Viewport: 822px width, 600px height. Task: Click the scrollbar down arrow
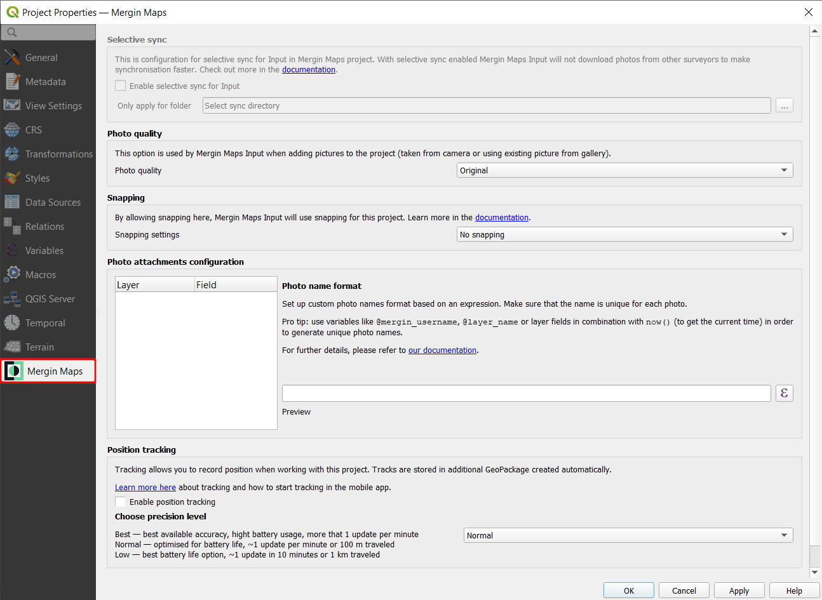[815, 572]
